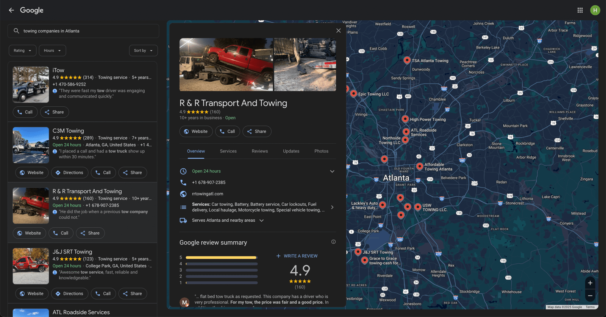Image resolution: width=606 pixels, height=317 pixels.
Task: Click the search magnifier icon in search box
Action: click(16, 31)
